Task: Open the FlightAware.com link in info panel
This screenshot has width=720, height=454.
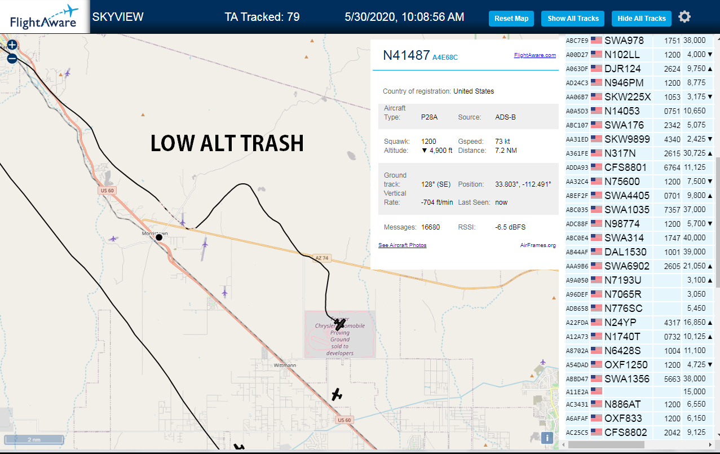Action: coord(535,55)
